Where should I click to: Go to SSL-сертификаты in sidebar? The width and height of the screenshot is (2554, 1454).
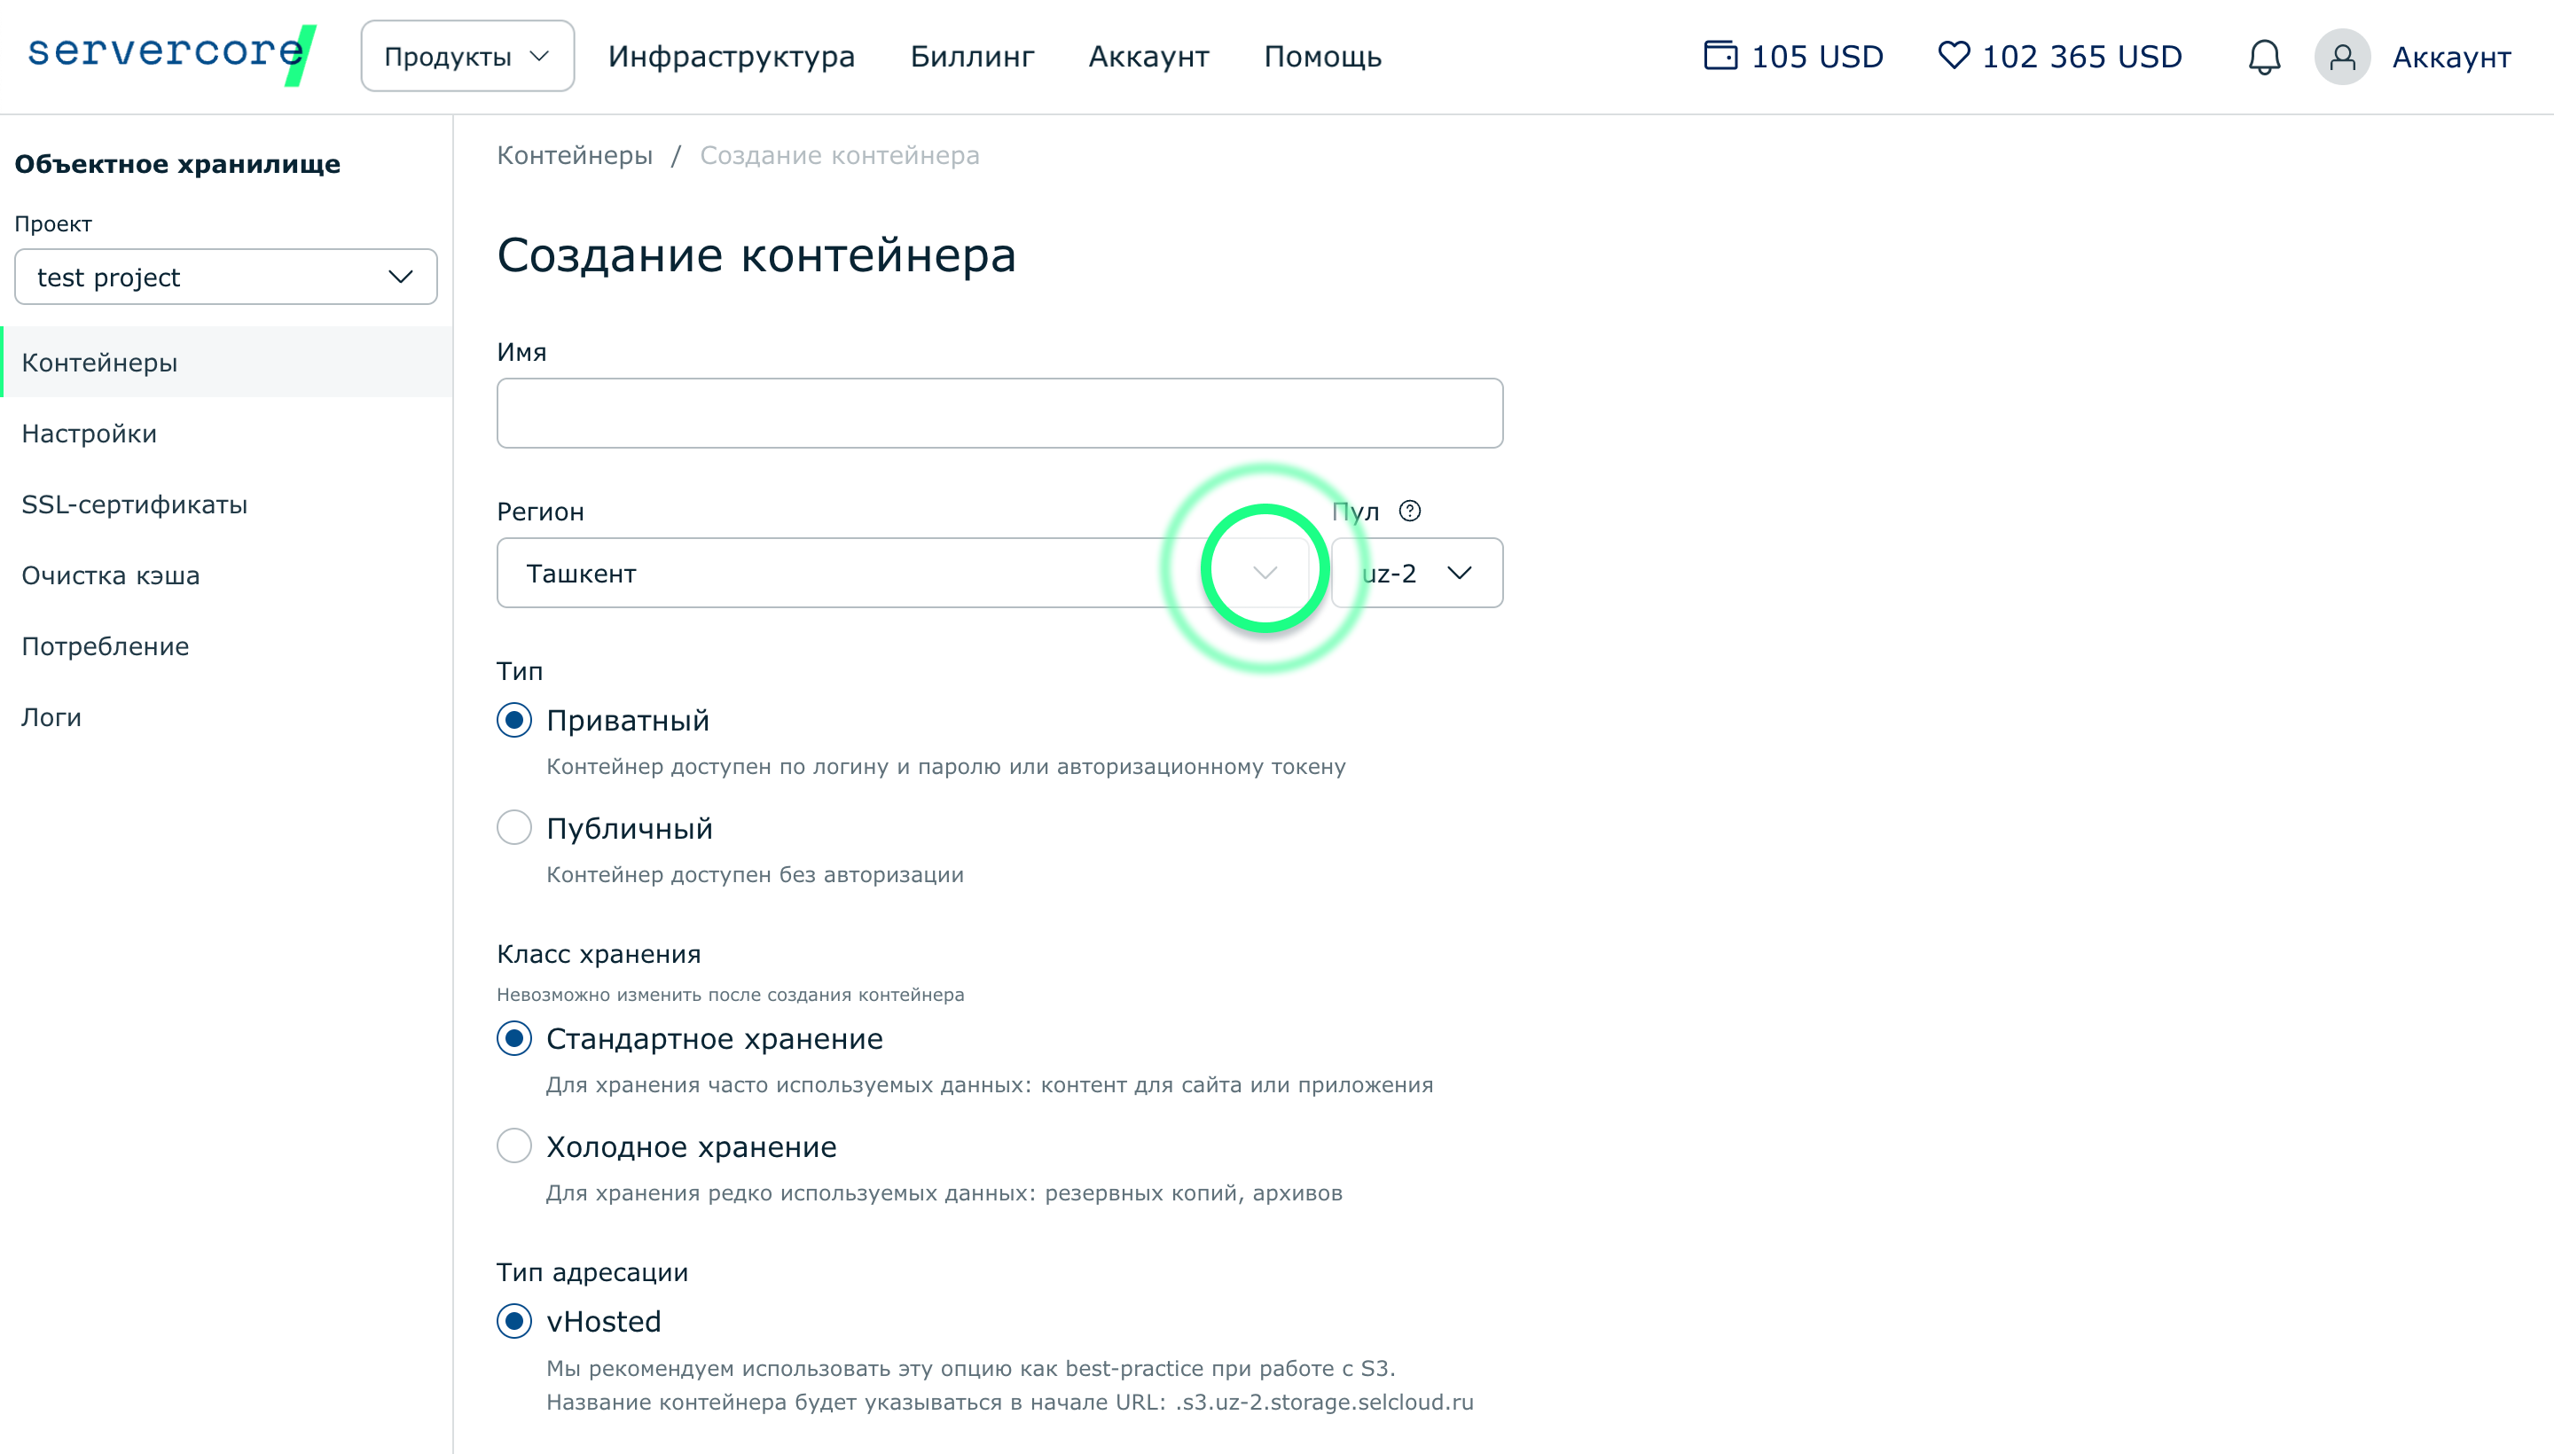[x=134, y=504]
